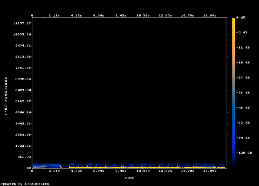This screenshot has height=186, width=259.
Task: Click the yellow top of the dB color bar
Action: click(233, 19)
